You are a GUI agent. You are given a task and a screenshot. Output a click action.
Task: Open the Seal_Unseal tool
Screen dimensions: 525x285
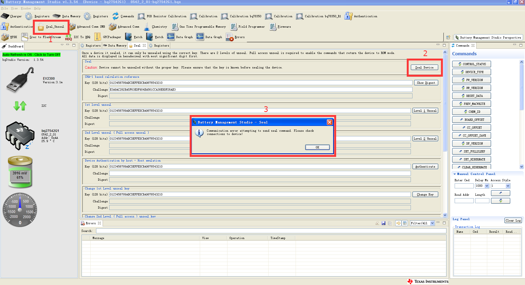[x=51, y=27]
